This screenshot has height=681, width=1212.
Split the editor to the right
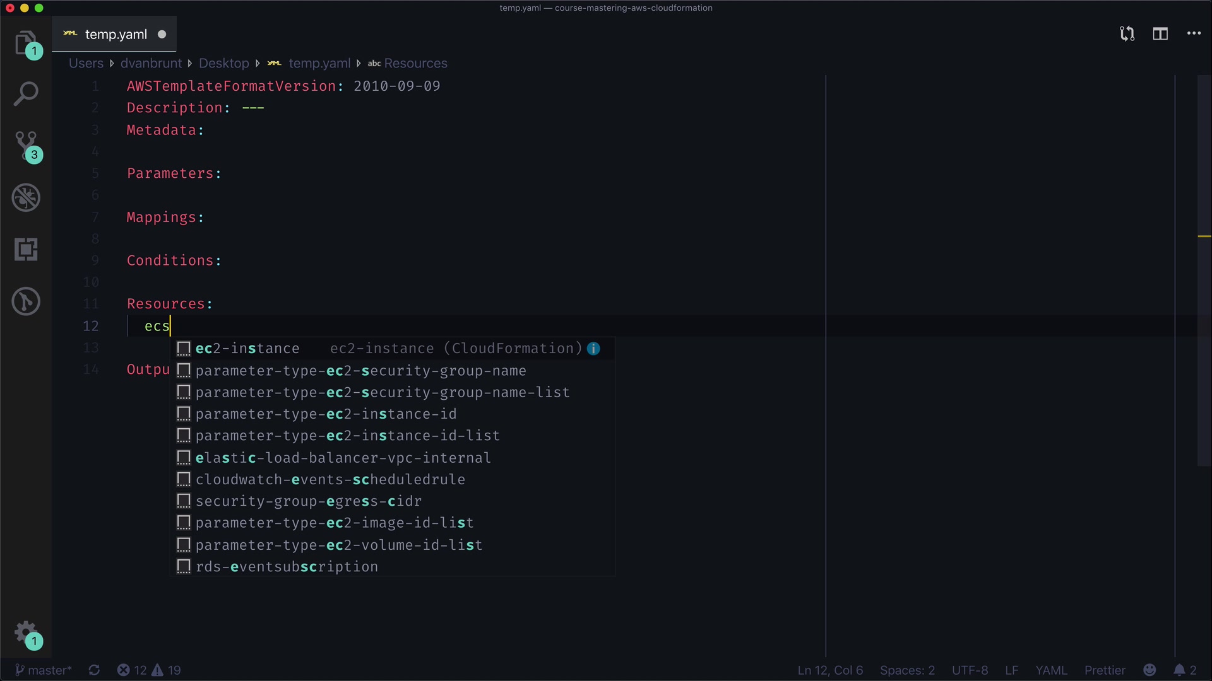point(1160,33)
